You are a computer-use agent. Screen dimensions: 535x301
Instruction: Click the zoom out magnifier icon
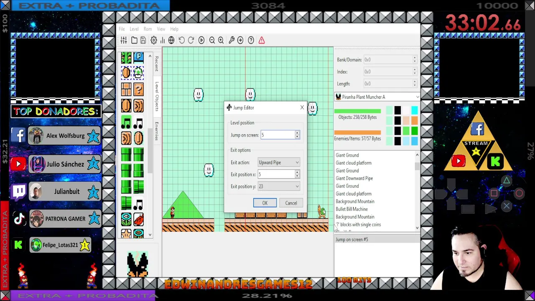tap(212, 40)
